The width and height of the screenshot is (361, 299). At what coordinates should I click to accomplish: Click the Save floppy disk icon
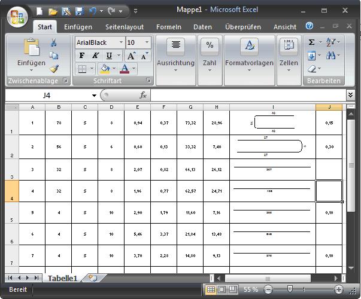(x=80, y=11)
